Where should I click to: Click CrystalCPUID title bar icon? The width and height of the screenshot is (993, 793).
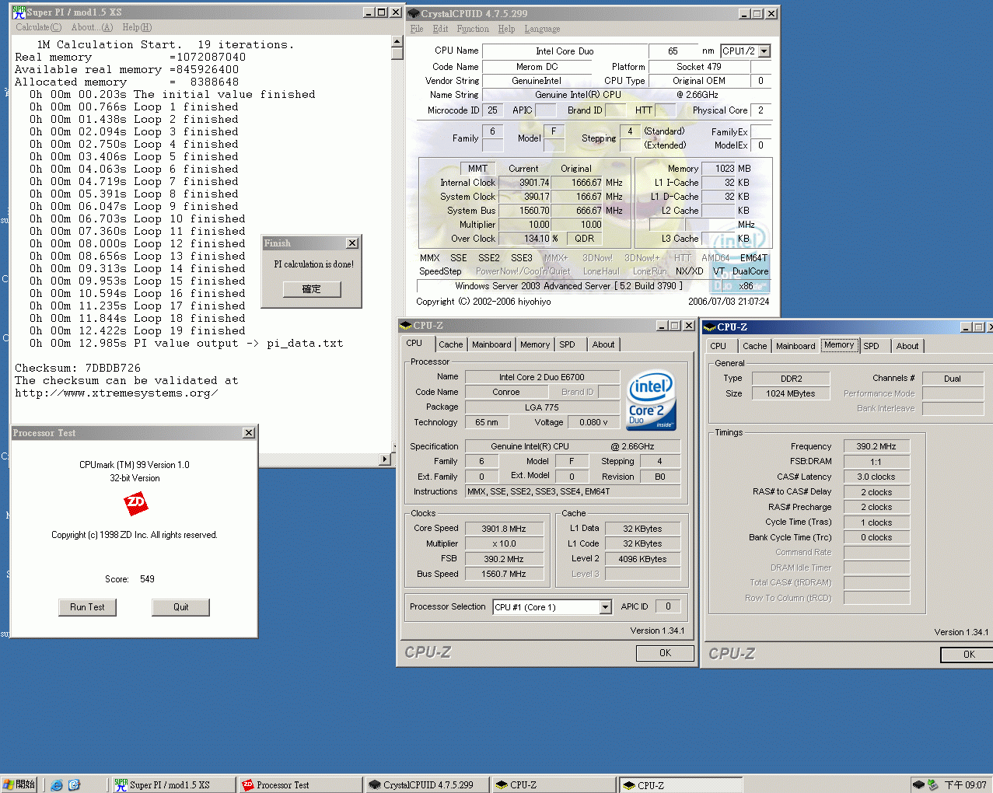tap(414, 13)
